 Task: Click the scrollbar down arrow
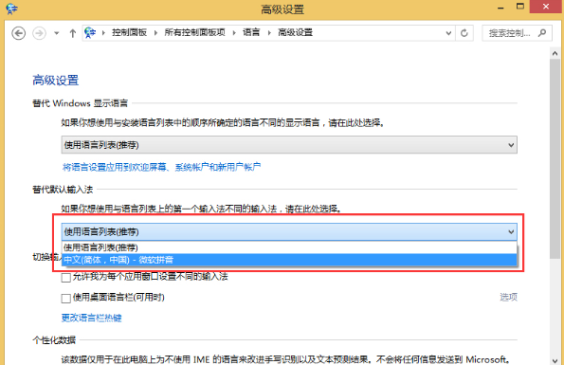pos(555,360)
